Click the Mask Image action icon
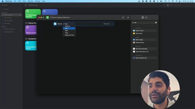 point(134,40)
